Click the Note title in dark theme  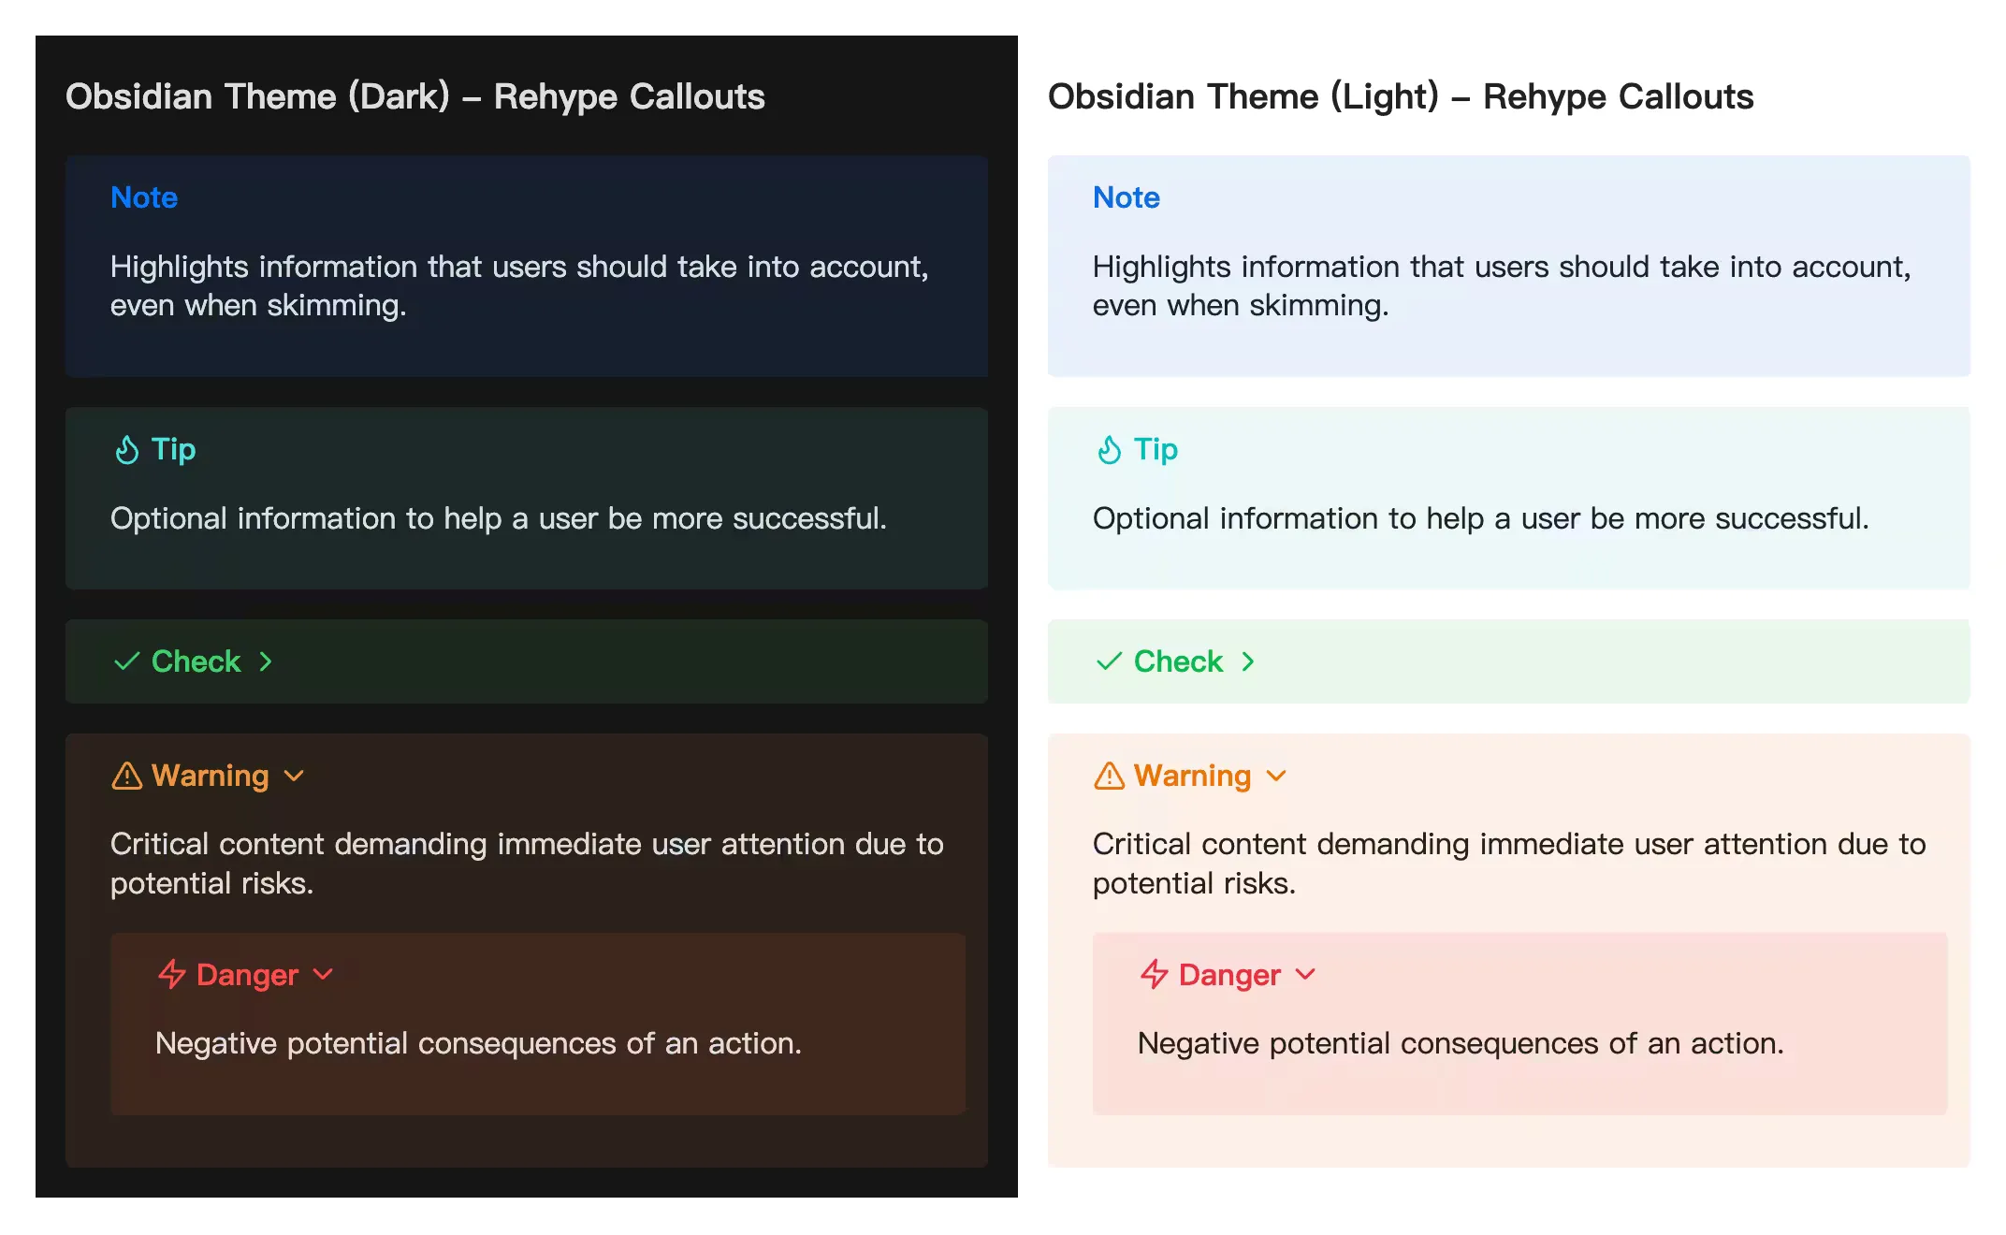click(144, 197)
